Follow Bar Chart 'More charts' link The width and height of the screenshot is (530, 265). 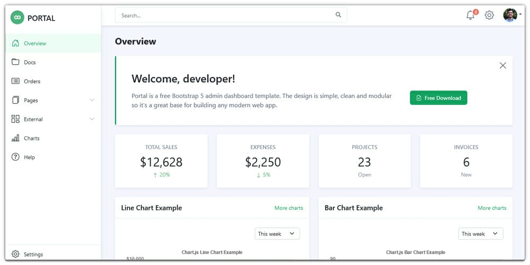[492, 208]
